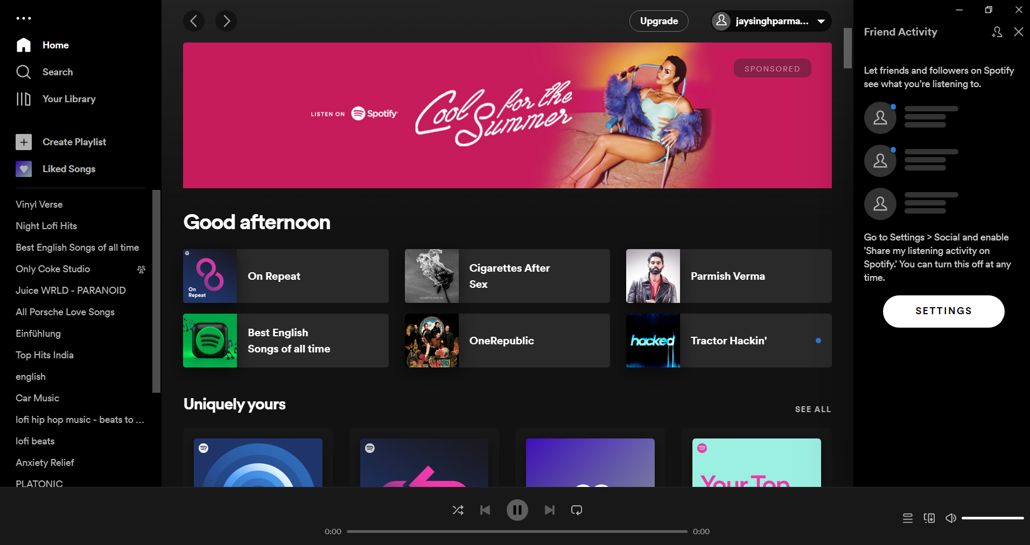Click the song progress bar
Screen dimensions: 1030x545
[517, 532]
